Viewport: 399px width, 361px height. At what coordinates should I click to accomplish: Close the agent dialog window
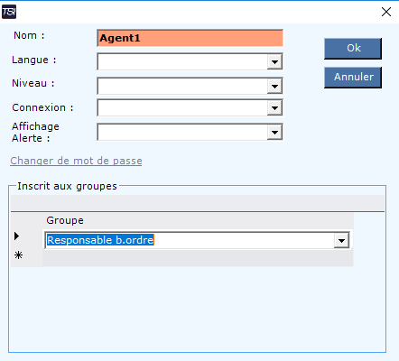click(x=386, y=12)
